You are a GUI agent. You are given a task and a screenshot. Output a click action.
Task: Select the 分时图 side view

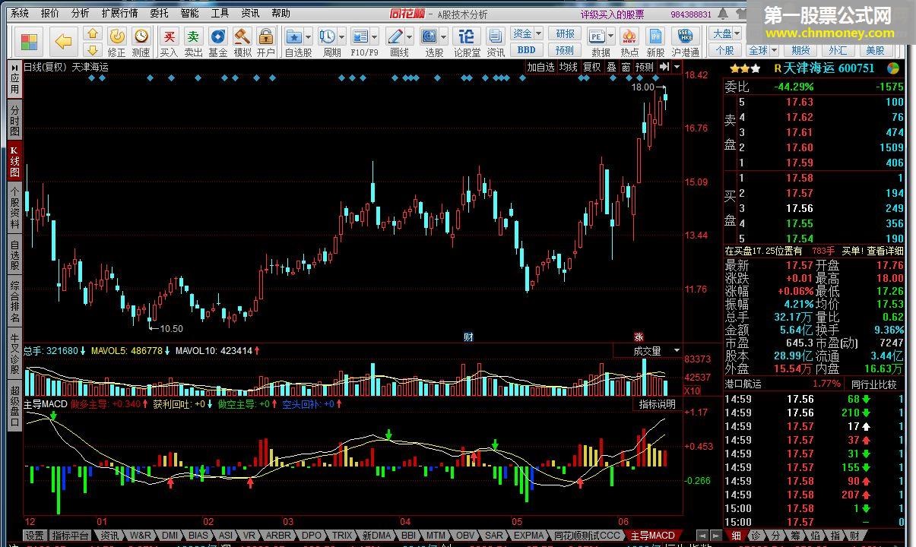point(14,121)
